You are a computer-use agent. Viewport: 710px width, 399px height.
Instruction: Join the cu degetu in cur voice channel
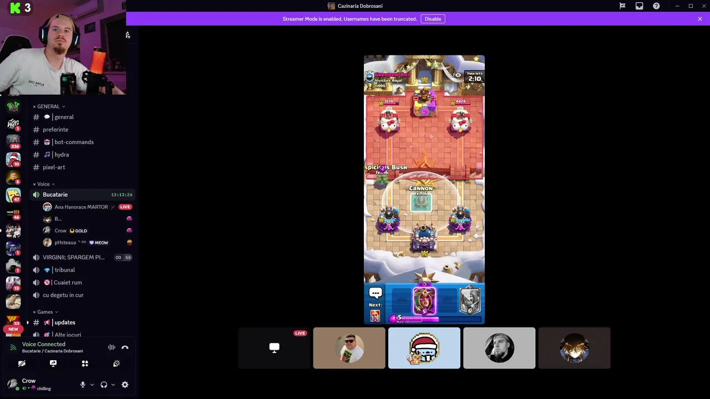tap(83, 295)
